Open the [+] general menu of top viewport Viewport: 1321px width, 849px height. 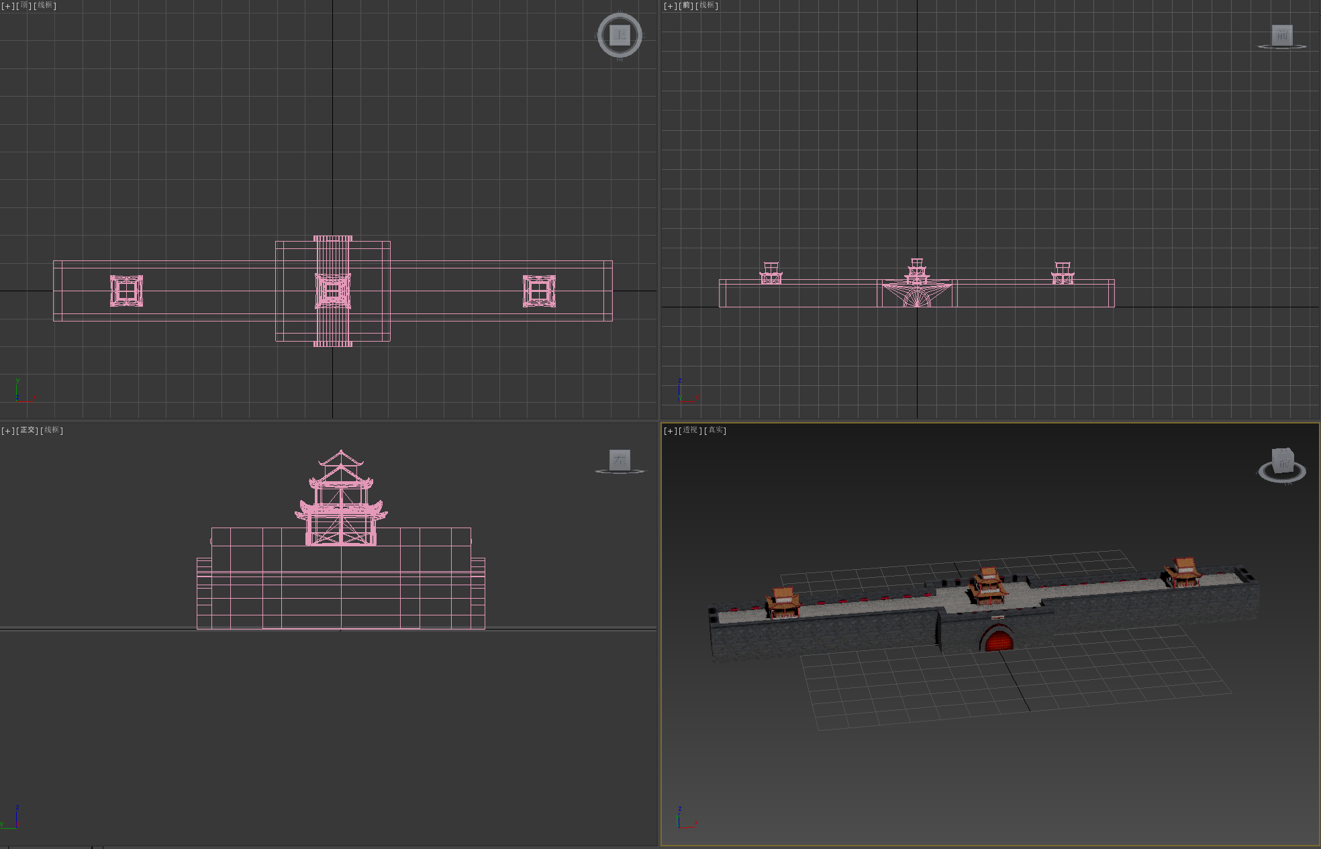coord(7,5)
